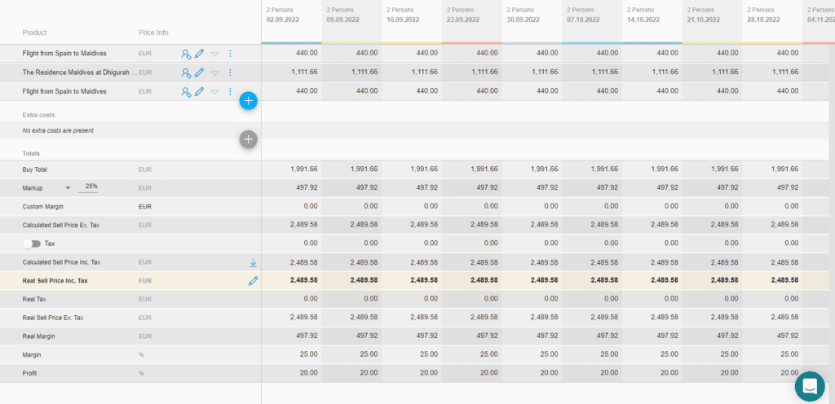Add a product with the blue plus button
Screen dimensions: 835x404
coord(248,100)
